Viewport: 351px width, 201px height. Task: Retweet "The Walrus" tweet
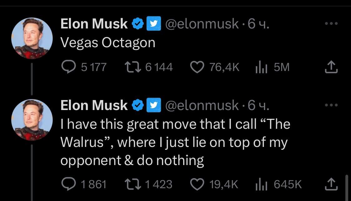[x=133, y=184]
